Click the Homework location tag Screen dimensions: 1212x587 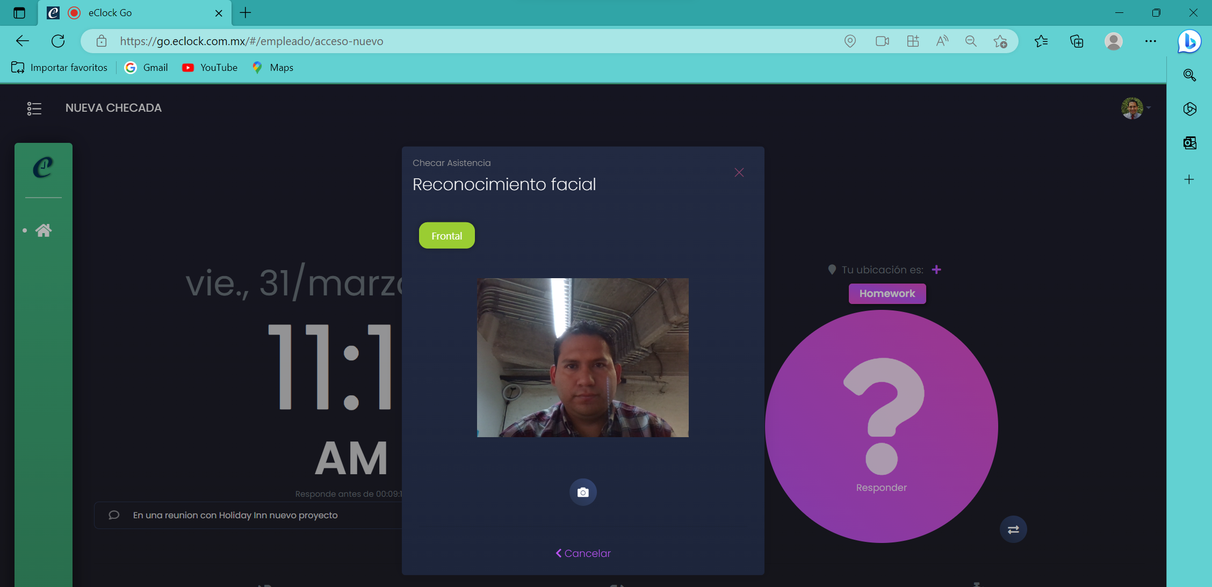pos(887,294)
